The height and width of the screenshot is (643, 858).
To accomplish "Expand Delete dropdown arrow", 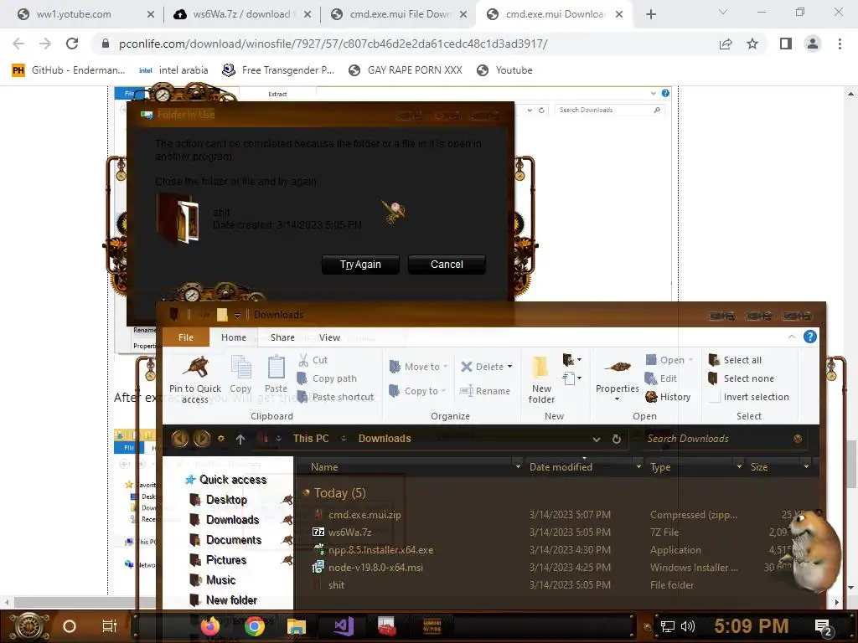I will 510,367.
